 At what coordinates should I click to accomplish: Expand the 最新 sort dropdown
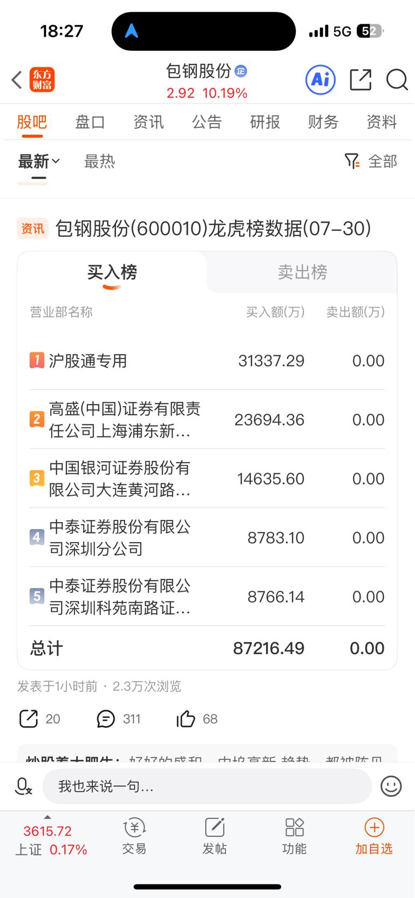39,161
